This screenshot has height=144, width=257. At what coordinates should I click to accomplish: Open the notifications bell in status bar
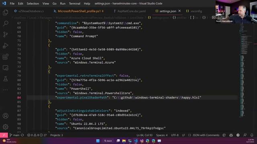[x=252, y=135]
